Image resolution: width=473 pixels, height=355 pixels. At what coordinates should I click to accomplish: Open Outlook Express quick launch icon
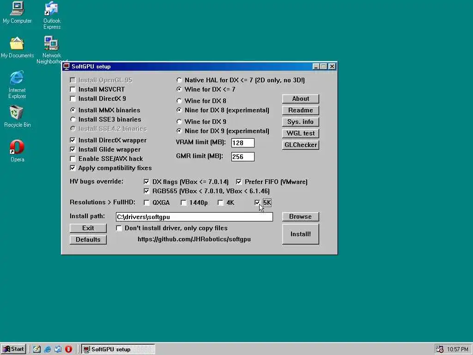(58, 349)
